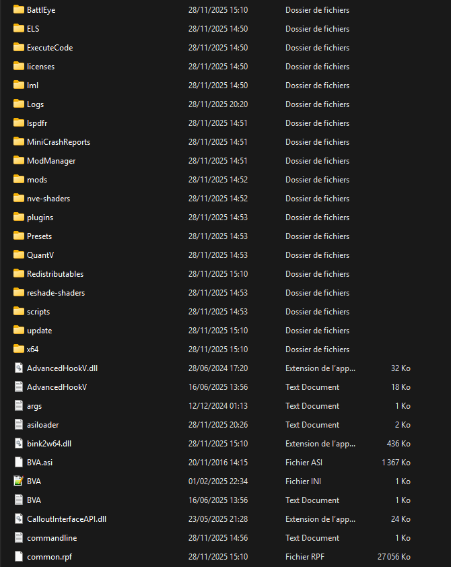This screenshot has height=567, width=451.
Task: Click the AdvancedHookV.dll file icon
Action: click(x=19, y=368)
